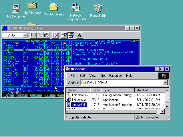This screenshot has width=183, height=137.
Task: Select the vcmui exe row in Far
Action: pyautogui.click(x=34, y=84)
